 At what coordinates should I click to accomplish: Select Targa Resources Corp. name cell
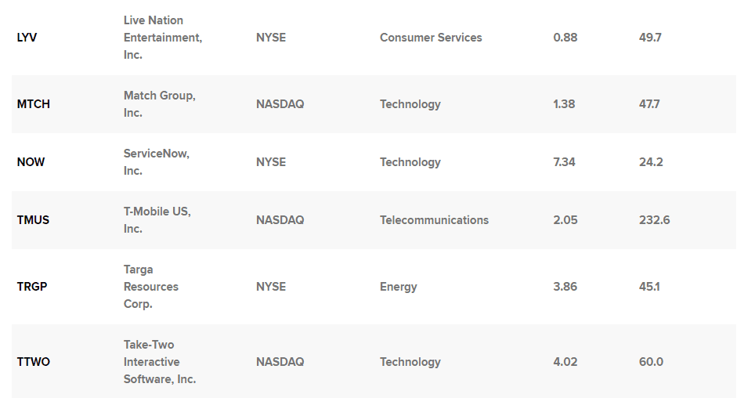click(151, 287)
